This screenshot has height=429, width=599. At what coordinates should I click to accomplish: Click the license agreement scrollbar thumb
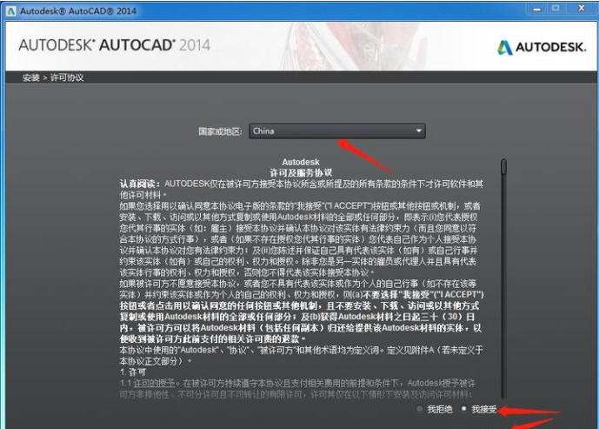pyautogui.click(x=503, y=167)
